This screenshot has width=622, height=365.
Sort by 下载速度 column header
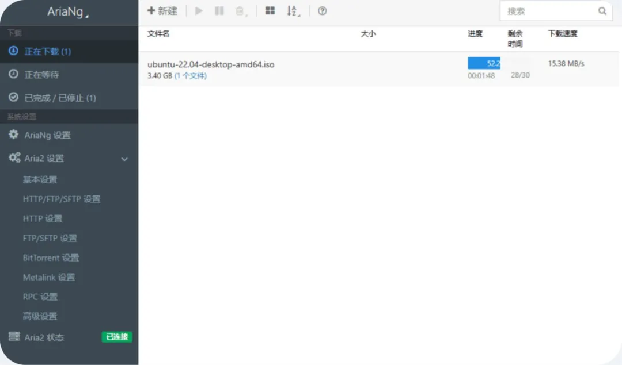[x=563, y=34]
